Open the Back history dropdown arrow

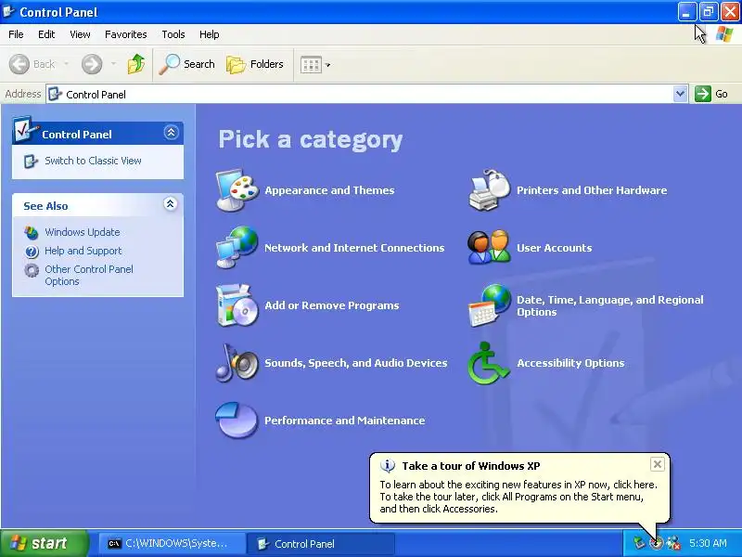pyautogui.click(x=66, y=64)
